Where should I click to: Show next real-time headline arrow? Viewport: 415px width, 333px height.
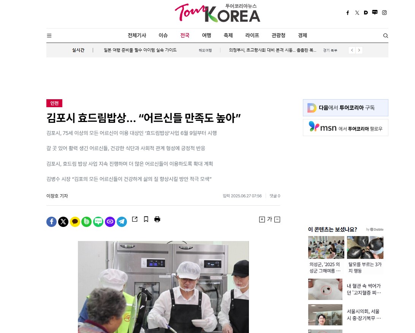click(x=359, y=50)
